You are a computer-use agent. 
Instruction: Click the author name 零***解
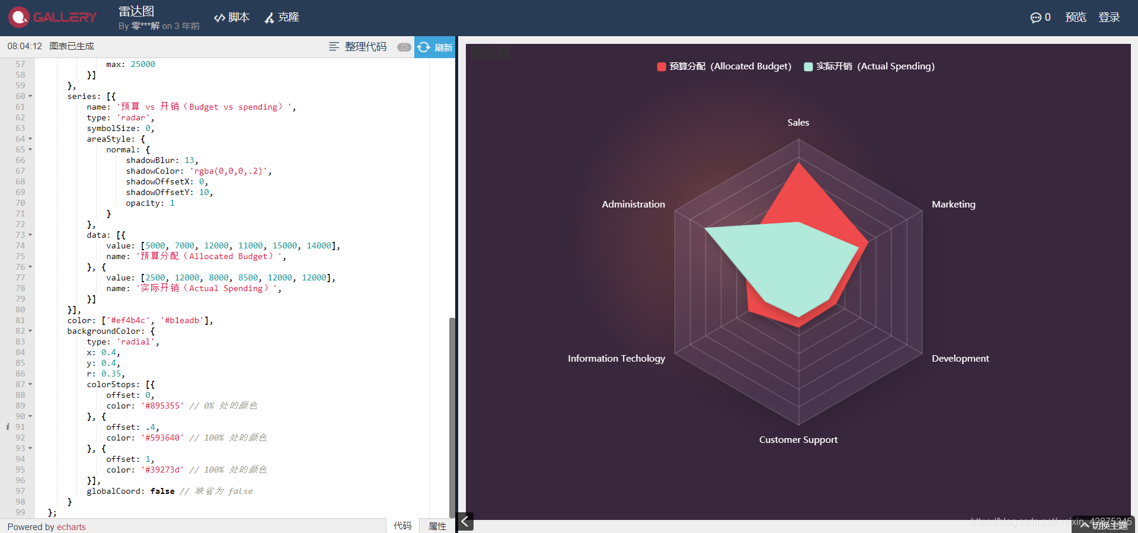pos(146,26)
